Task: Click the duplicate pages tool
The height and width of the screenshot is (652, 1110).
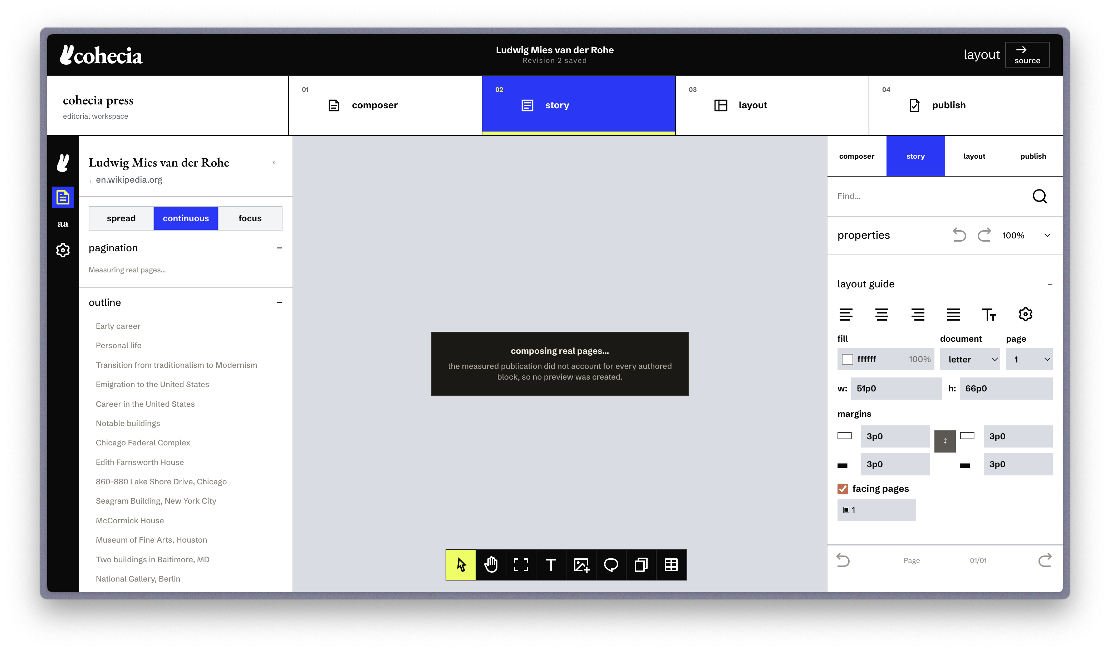Action: click(641, 564)
